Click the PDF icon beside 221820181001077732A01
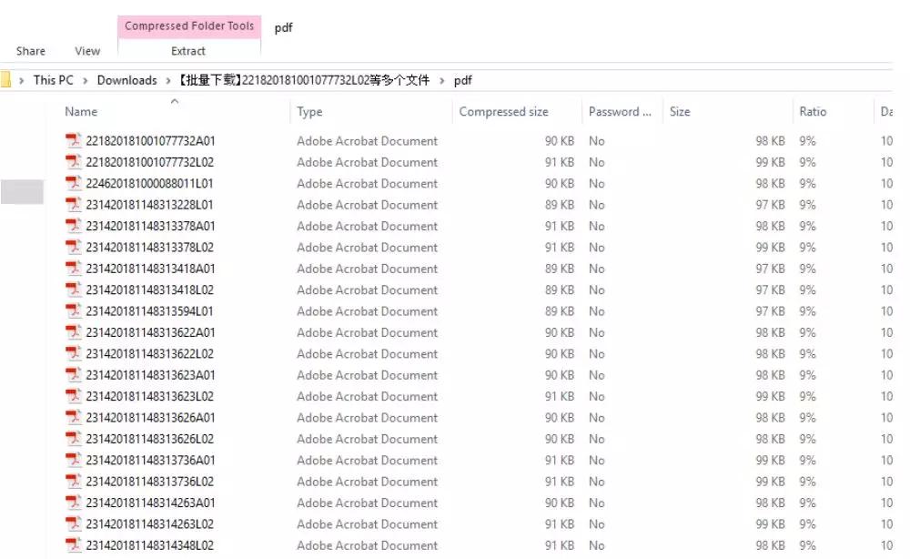 pyautogui.click(x=73, y=140)
